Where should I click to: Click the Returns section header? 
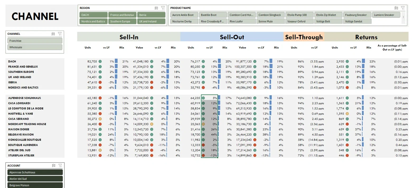click(366, 37)
